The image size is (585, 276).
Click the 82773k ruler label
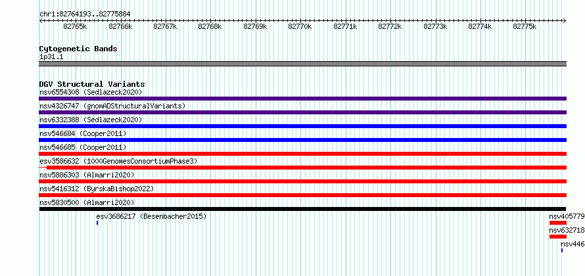click(x=435, y=26)
